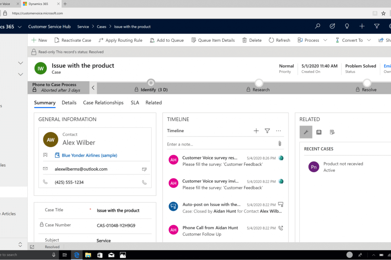Viewport: 391px width, 260px height.
Task: Expand the Process dropdown arrow
Action: (325, 40)
